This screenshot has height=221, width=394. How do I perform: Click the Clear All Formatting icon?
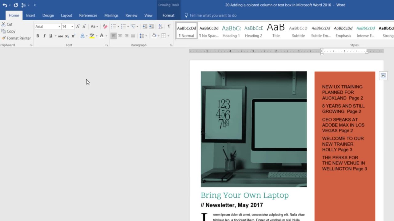click(x=105, y=26)
